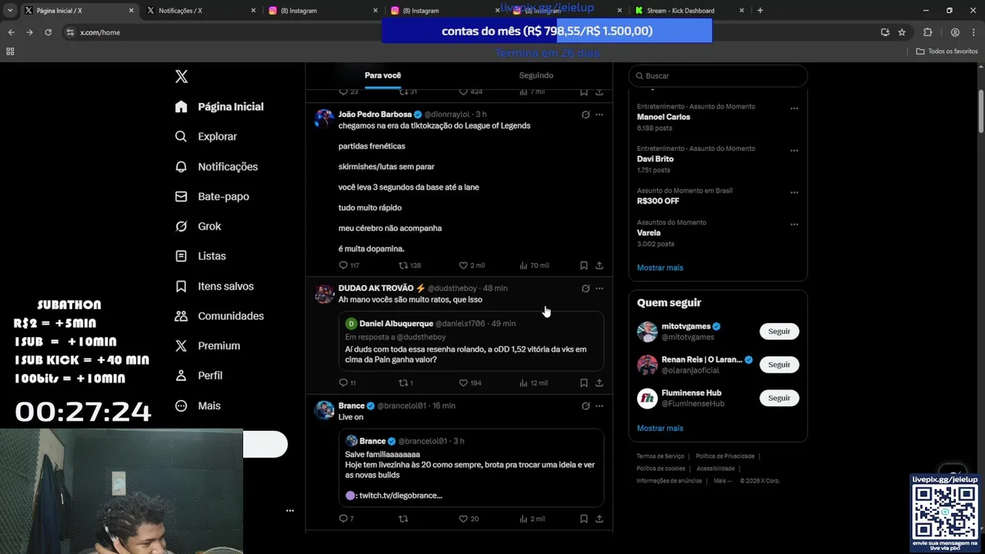
Task: Open Todos os favoritos folder
Action: [947, 52]
